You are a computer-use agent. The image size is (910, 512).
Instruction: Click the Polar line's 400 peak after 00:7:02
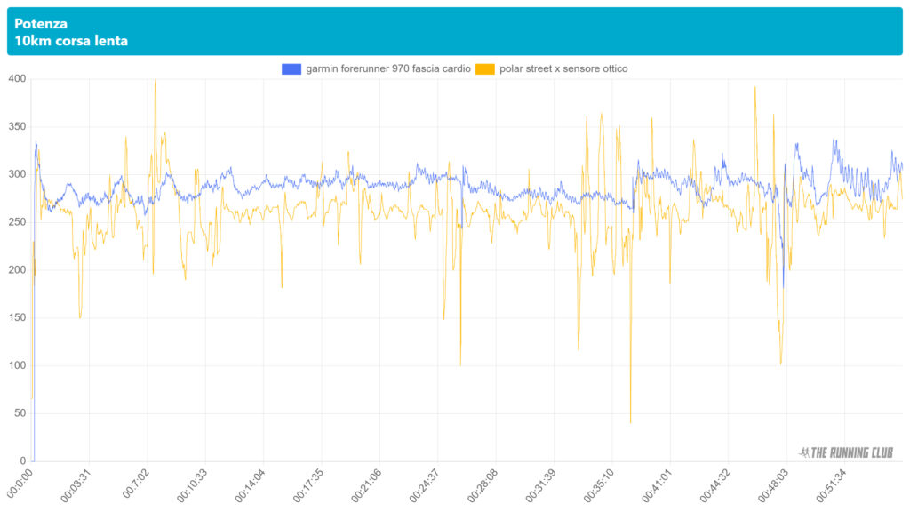click(155, 80)
